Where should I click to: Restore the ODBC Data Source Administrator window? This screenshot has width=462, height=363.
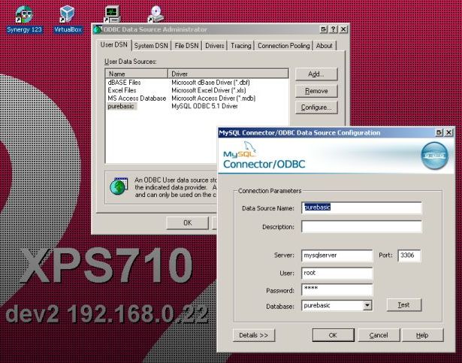pyautogui.click(x=323, y=29)
